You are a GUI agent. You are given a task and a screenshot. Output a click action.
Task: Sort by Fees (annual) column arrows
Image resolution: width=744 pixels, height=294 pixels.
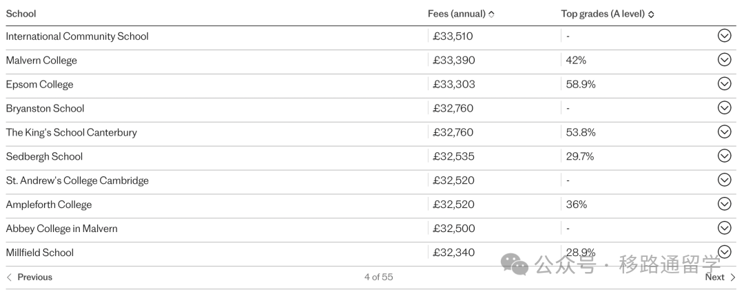(x=491, y=14)
